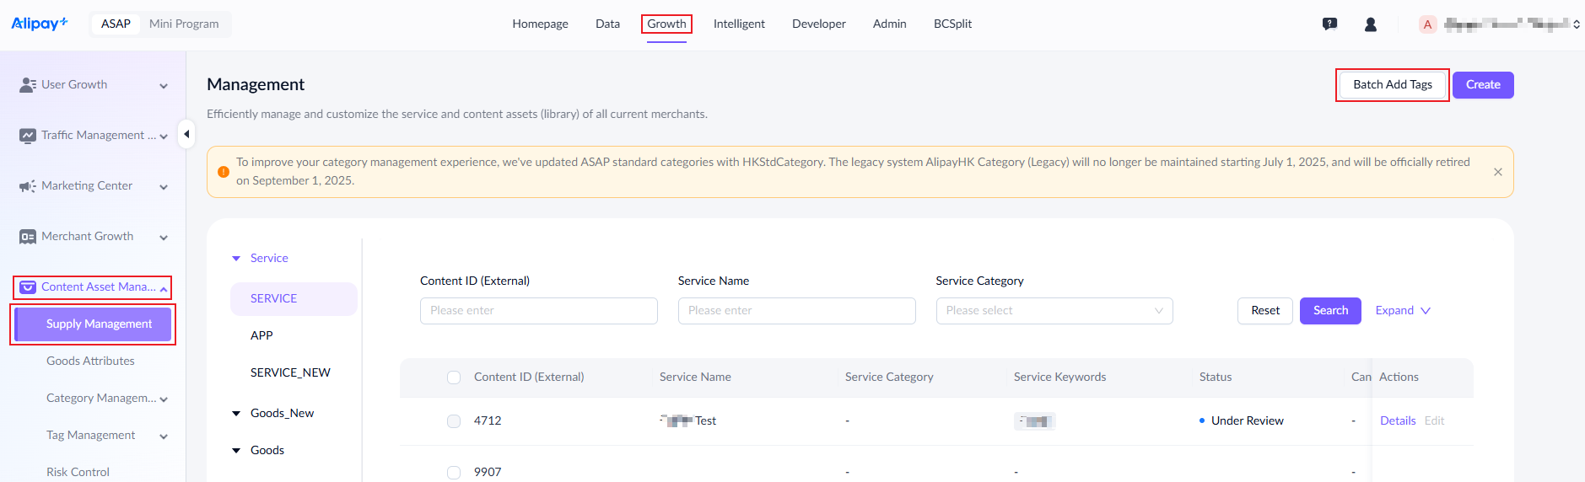Click the Marketing Center megaphone icon
1585x482 pixels.
click(x=28, y=186)
